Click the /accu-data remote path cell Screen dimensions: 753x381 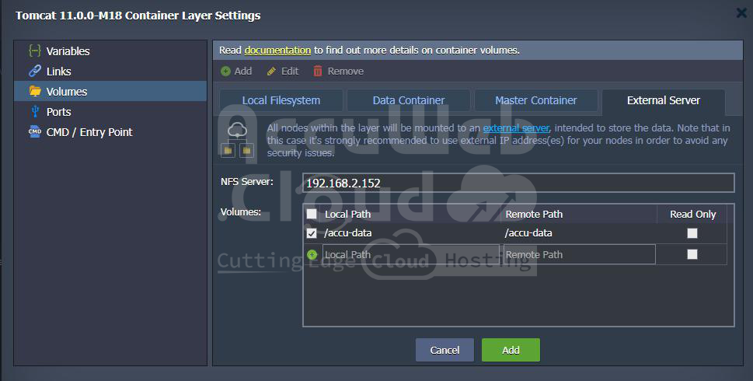coord(528,233)
